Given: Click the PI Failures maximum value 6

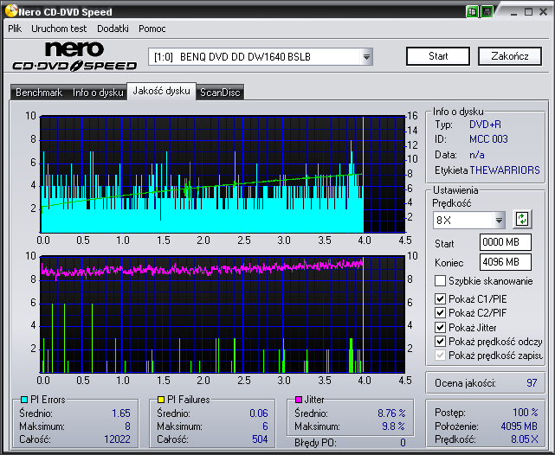Looking at the screenshot, I should [x=265, y=426].
